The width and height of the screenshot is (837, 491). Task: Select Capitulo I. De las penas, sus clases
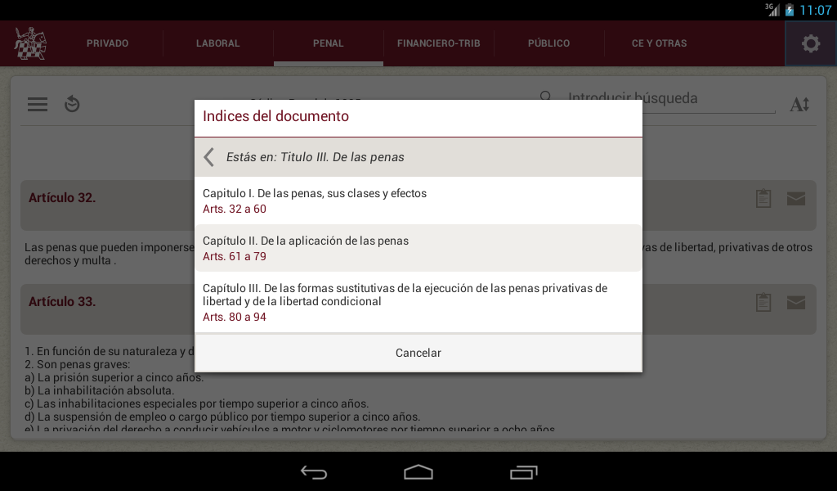[418, 200]
